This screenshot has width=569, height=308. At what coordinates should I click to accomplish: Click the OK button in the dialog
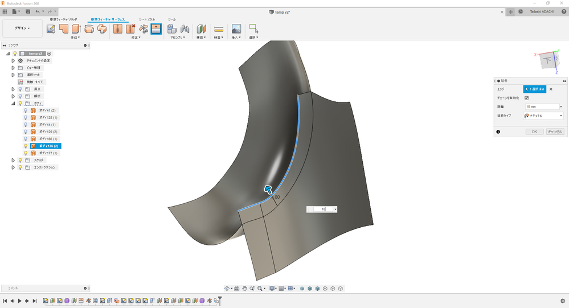point(534,132)
